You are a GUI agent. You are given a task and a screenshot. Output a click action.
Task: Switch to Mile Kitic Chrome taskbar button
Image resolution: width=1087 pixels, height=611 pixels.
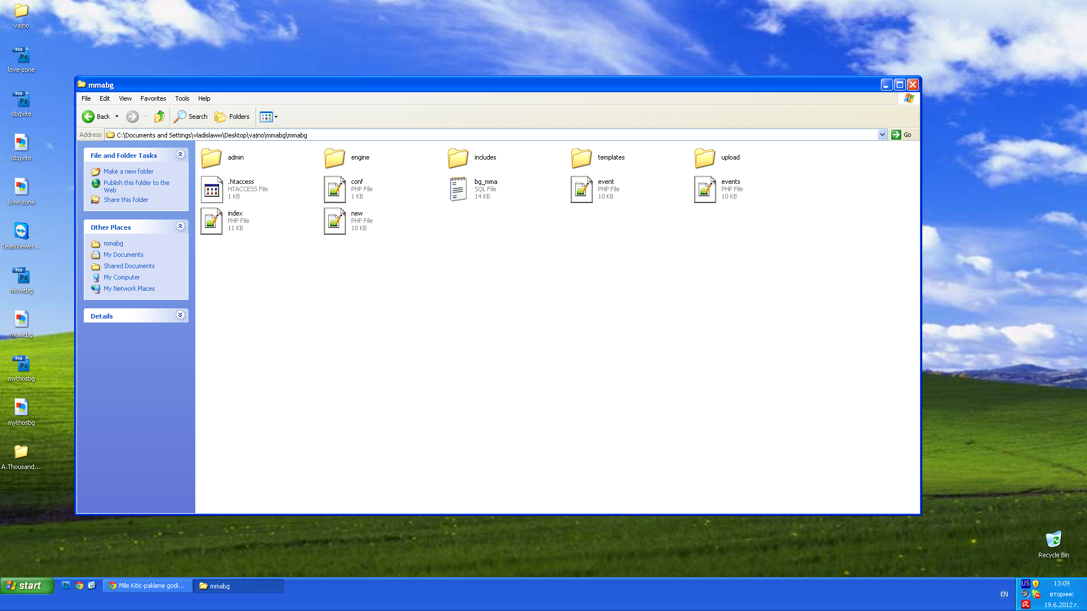pyautogui.click(x=148, y=586)
